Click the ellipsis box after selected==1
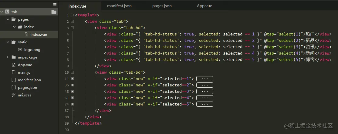This screenshot has height=134, width=338. point(204,79)
